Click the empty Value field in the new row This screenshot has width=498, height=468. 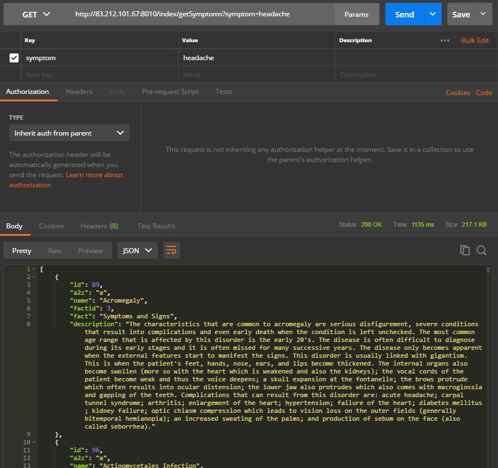(x=257, y=75)
